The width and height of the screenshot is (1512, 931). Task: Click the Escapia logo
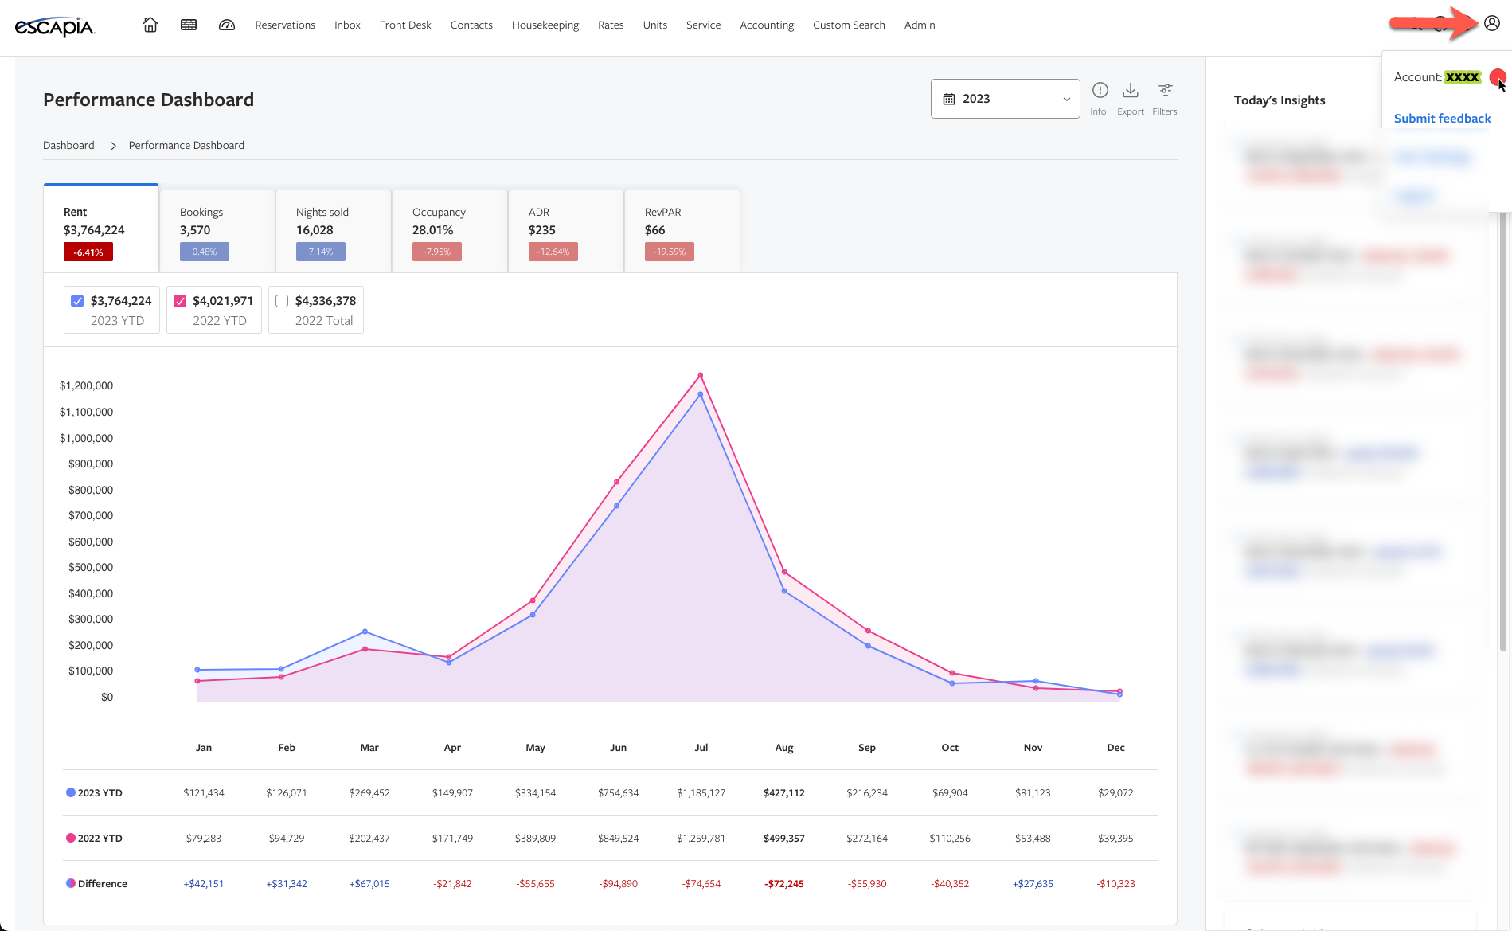(x=55, y=26)
